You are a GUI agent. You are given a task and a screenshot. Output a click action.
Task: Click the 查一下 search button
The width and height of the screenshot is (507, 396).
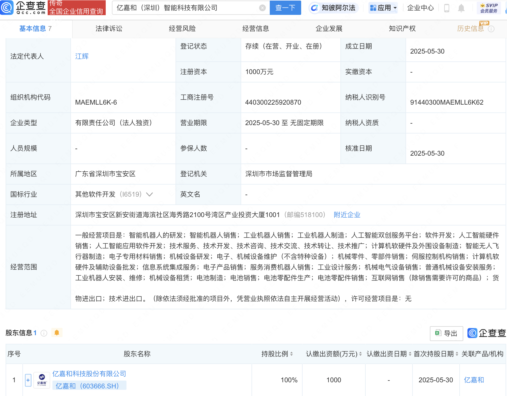[285, 8]
